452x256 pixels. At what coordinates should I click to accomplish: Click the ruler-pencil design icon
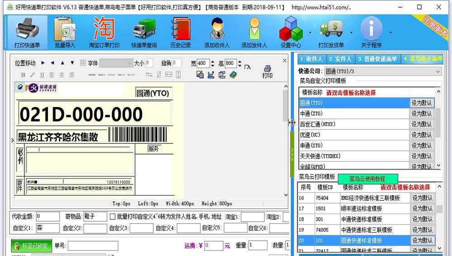[211, 75]
